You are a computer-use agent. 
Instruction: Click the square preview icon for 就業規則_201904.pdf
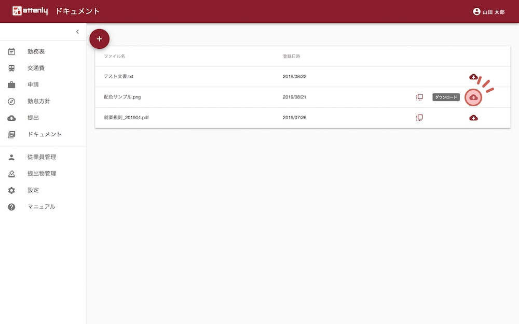pyautogui.click(x=419, y=118)
